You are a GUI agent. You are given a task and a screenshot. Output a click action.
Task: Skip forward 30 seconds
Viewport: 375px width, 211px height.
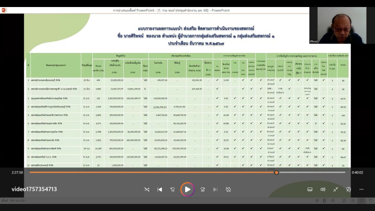click(x=202, y=189)
